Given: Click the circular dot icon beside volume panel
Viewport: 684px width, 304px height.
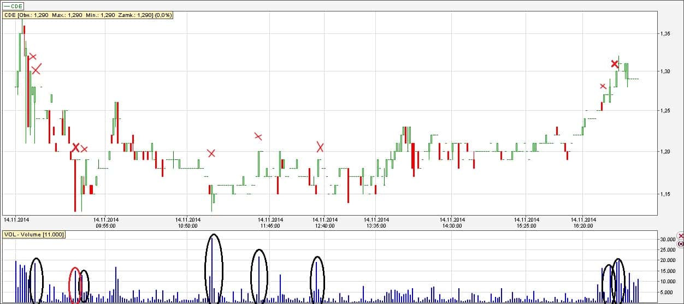Looking at the screenshot, I should 680,243.
